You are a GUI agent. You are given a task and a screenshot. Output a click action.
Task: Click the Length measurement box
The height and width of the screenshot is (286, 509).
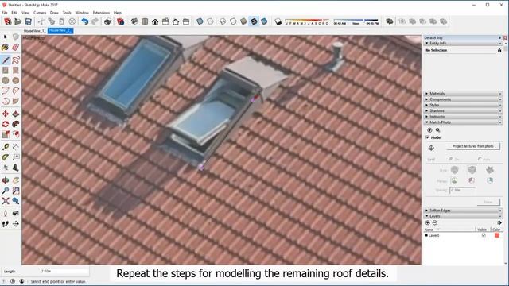pos(64,271)
